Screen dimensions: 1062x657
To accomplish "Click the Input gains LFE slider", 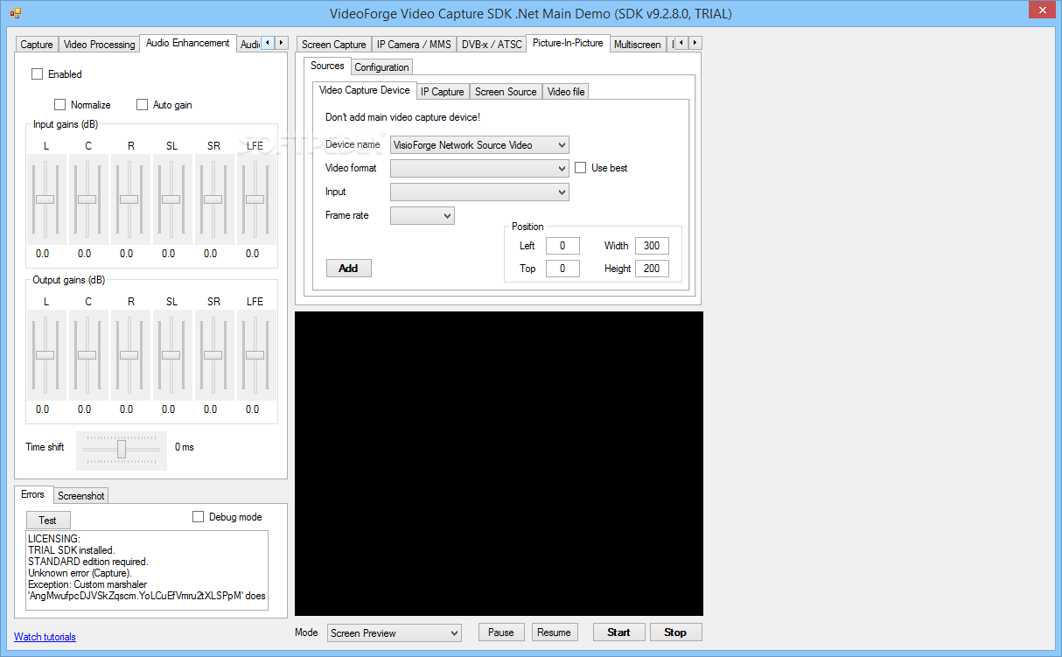I will pyautogui.click(x=255, y=199).
